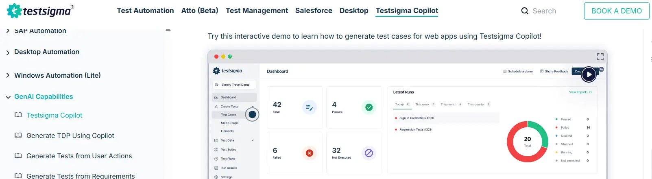The height and width of the screenshot is (179, 652).
Task: Click book icon beside Testsigma Copilot
Action: pos(18,115)
